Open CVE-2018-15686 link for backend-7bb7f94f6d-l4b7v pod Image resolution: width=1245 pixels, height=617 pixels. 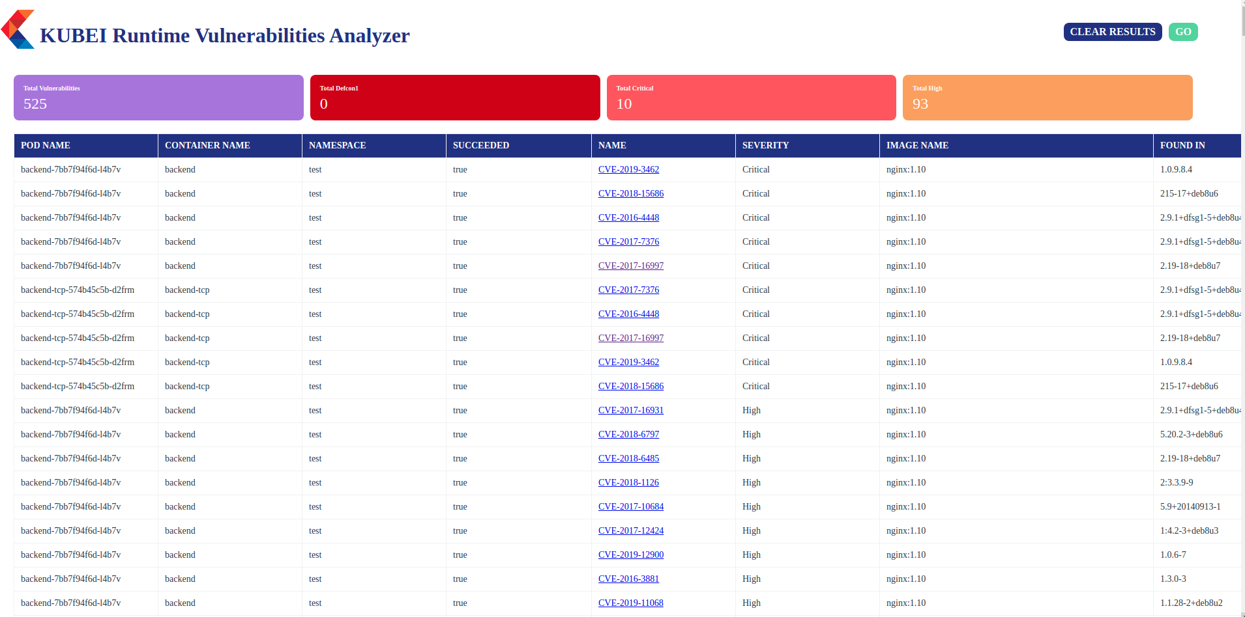click(631, 193)
